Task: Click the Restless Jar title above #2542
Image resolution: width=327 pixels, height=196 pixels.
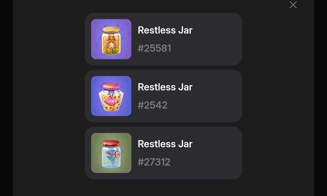Action: point(165,87)
